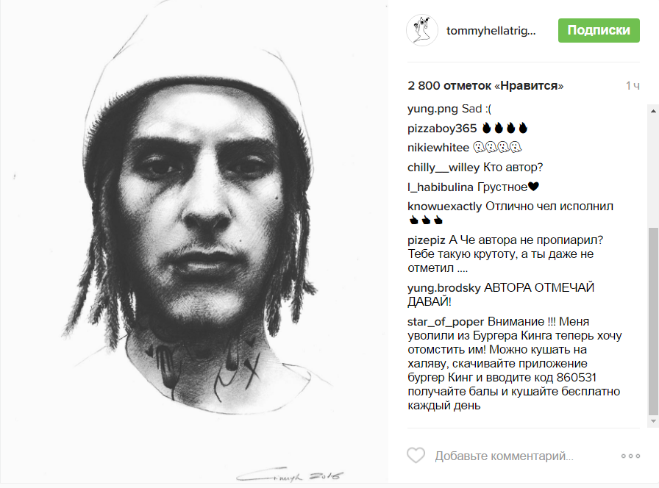Image resolution: width=659 pixels, height=488 pixels.
Task: Open the 2 800 likes list
Action: coord(485,86)
